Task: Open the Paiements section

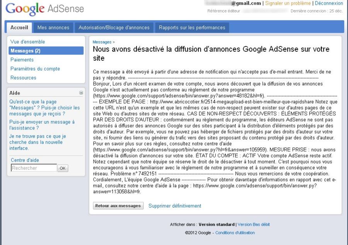Action: (22, 60)
